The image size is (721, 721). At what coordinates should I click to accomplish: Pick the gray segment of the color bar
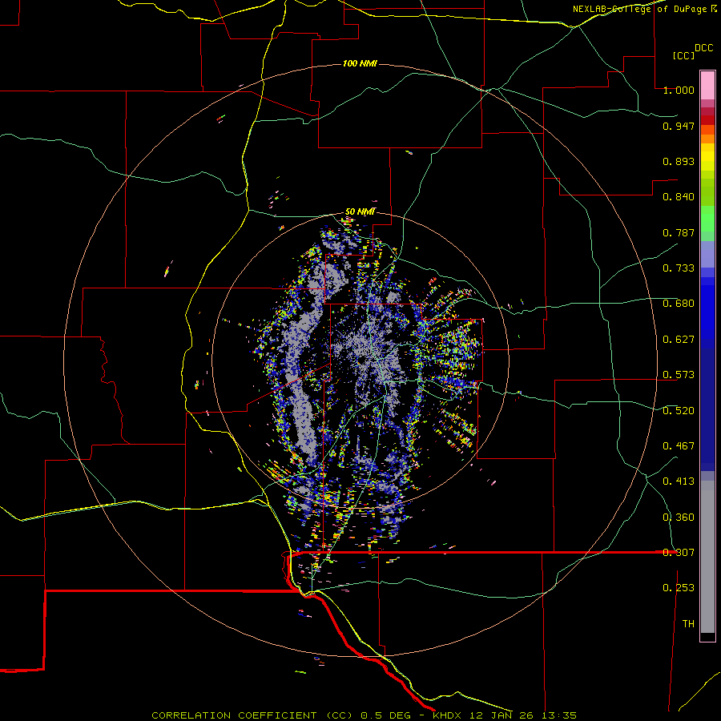pyautogui.click(x=707, y=557)
